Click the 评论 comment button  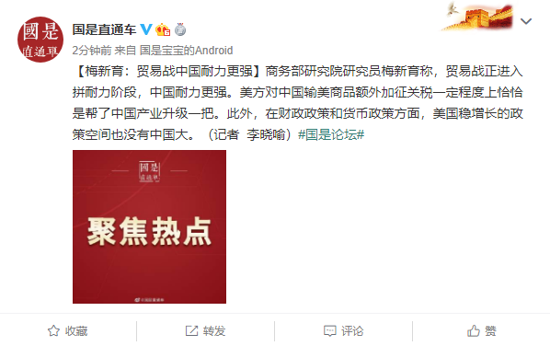[x=343, y=330]
